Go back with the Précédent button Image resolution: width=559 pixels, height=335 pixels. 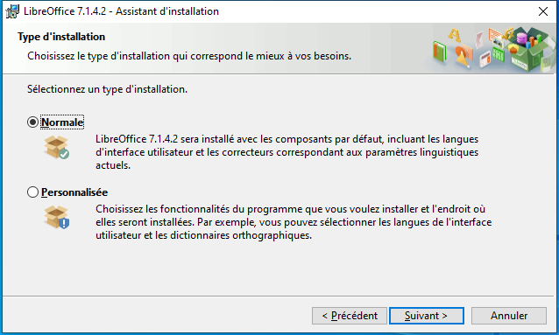click(x=350, y=316)
